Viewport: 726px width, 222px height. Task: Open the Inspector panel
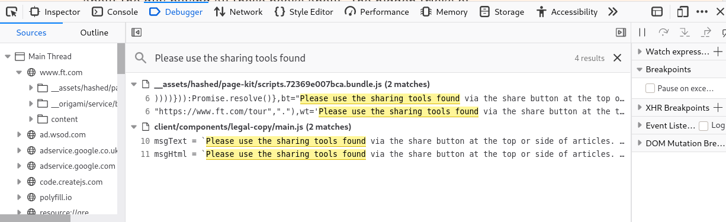[54, 12]
